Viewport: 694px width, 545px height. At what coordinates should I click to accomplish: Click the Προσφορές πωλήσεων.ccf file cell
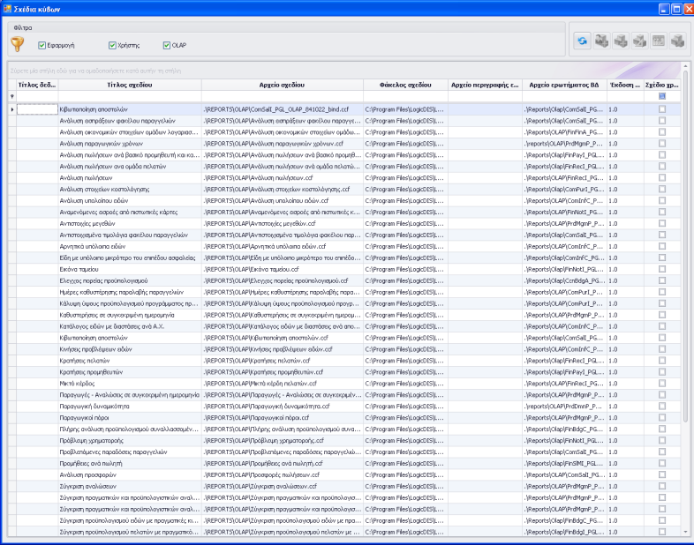pos(283,474)
